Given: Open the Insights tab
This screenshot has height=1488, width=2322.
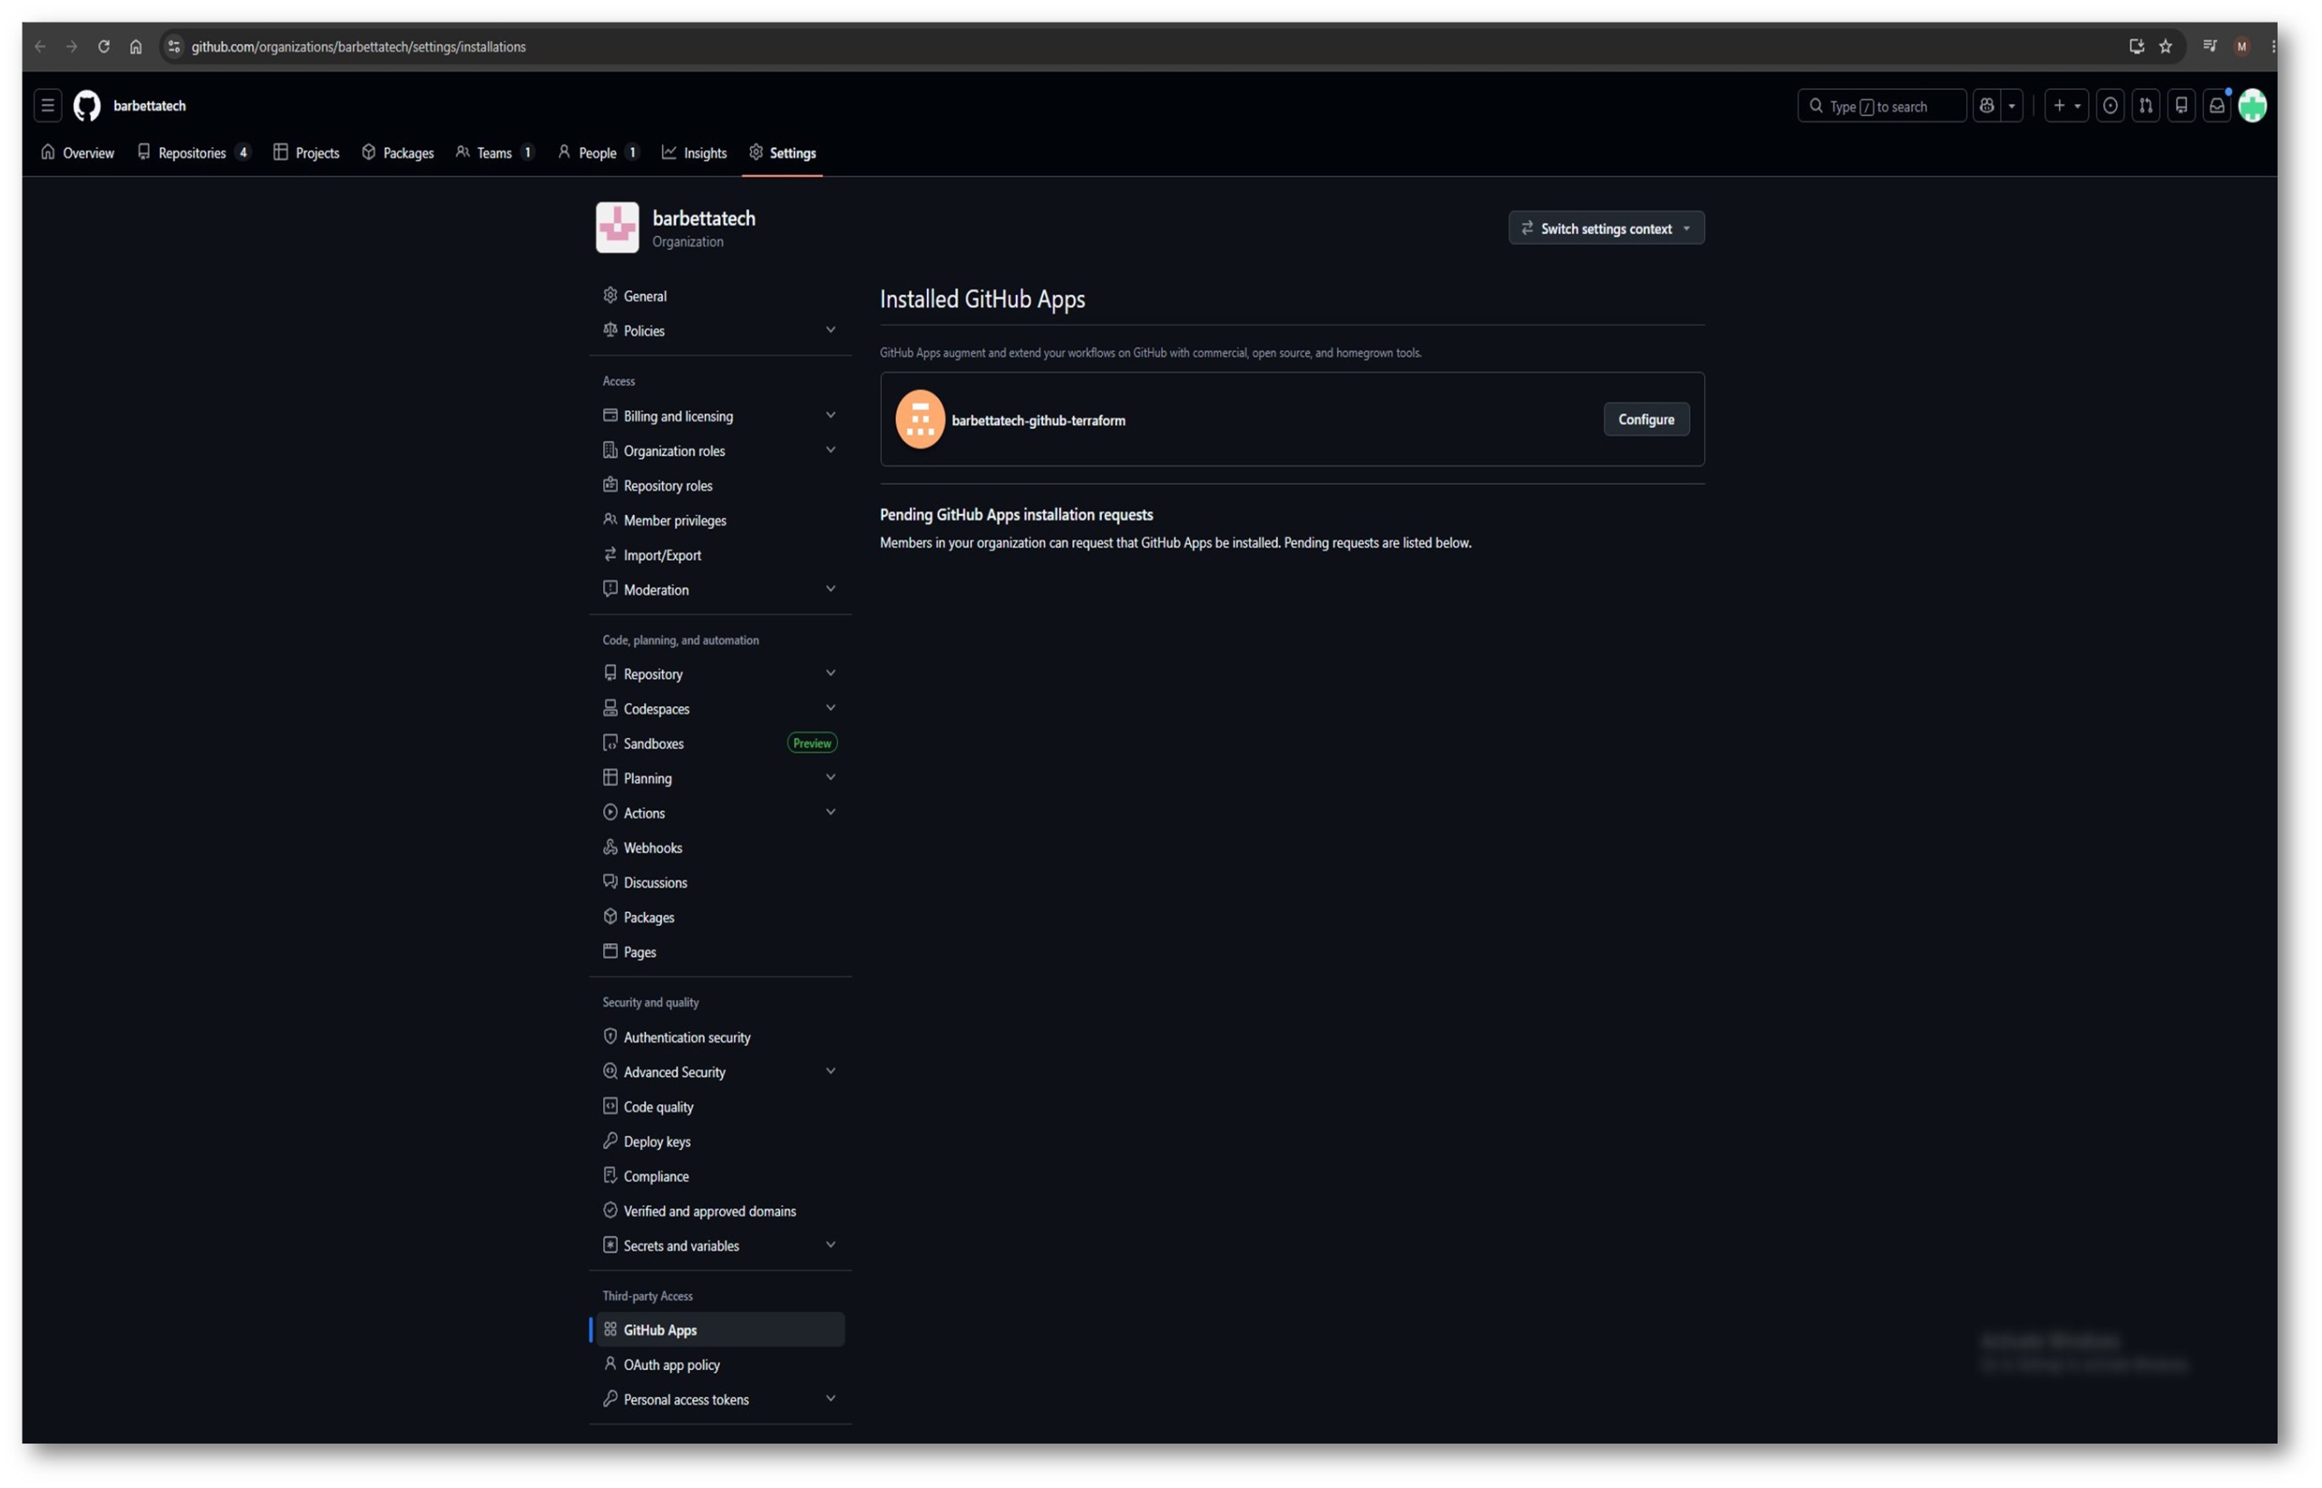Looking at the screenshot, I should click(695, 152).
